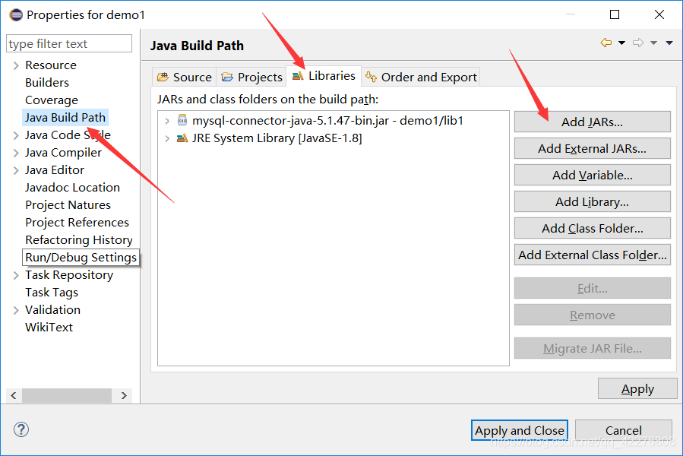Viewport: 683px width, 456px height.
Task: Open the Add JARs dialog
Action: click(x=592, y=121)
